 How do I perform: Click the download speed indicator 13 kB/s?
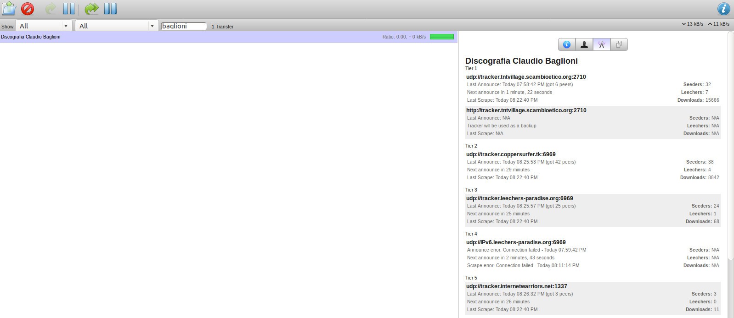coord(692,24)
